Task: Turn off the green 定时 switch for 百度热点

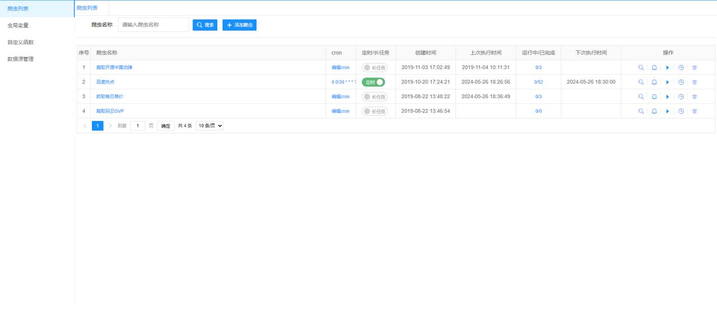Action: 374,82
